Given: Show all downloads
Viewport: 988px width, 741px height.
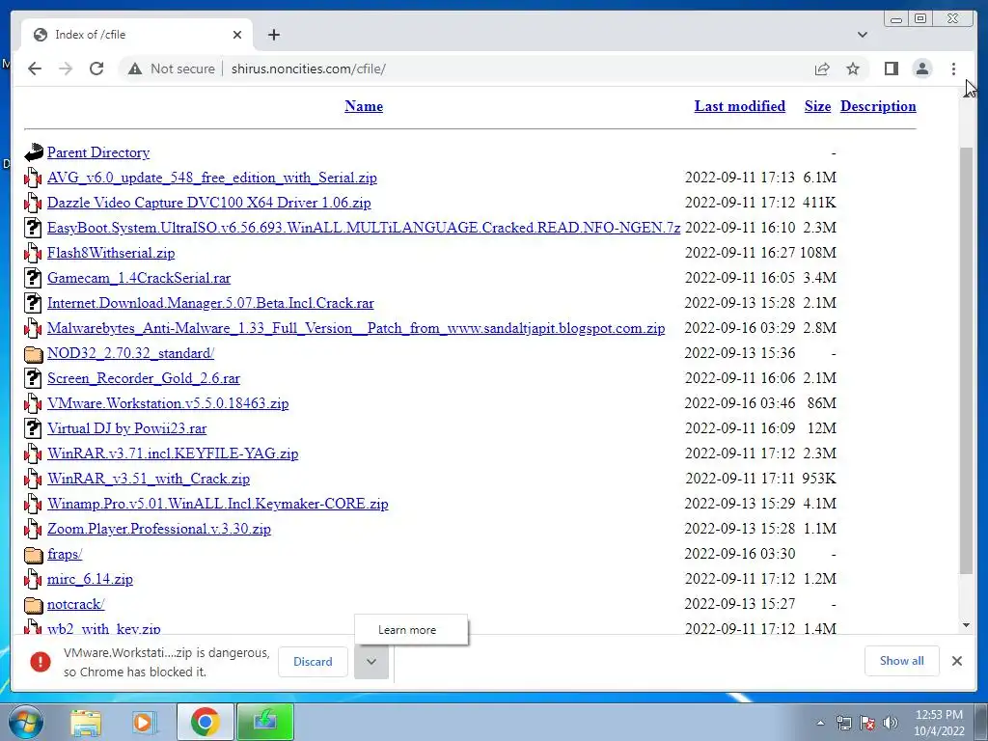Looking at the screenshot, I should (902, 661).
